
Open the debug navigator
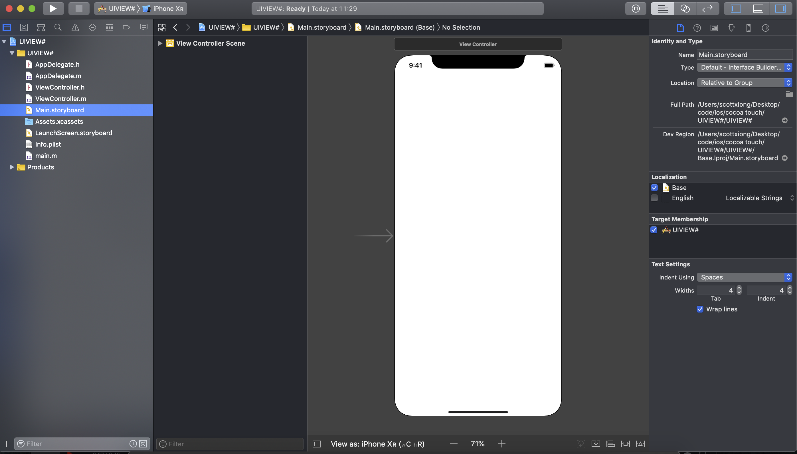click(110, 27)
